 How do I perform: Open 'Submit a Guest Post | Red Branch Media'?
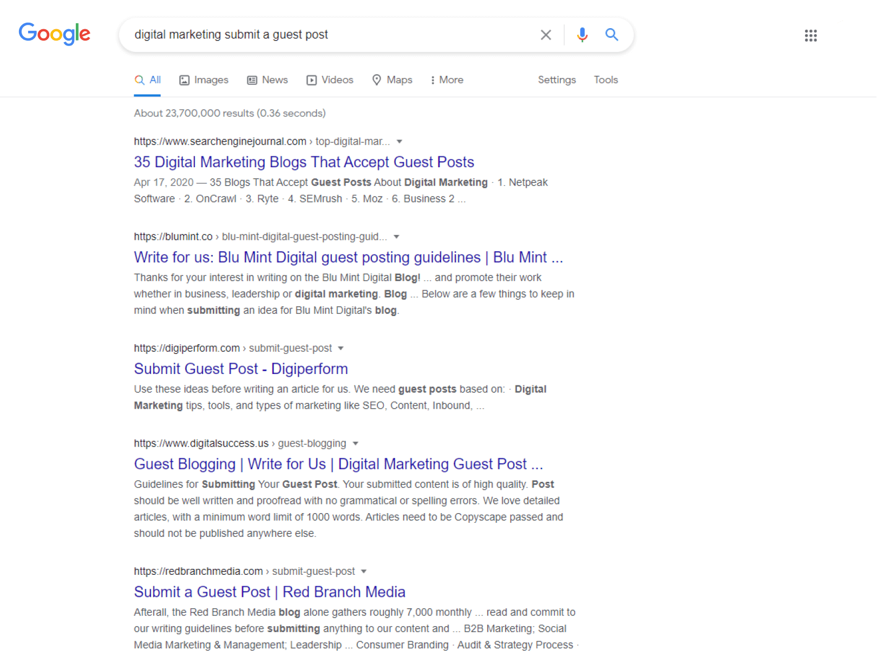click(270, 592)
